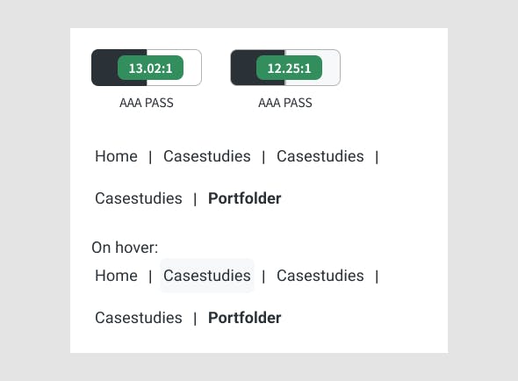Open Casestudies link beside bold Portfolder, top nav
This screenshot has width=518, height=381.
click(x=139, y=198)
